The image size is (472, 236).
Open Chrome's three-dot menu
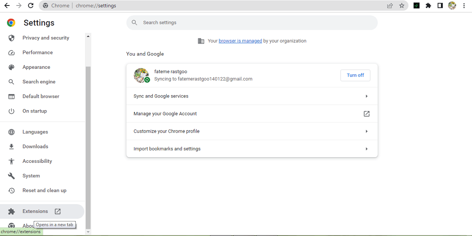(464, 6)
